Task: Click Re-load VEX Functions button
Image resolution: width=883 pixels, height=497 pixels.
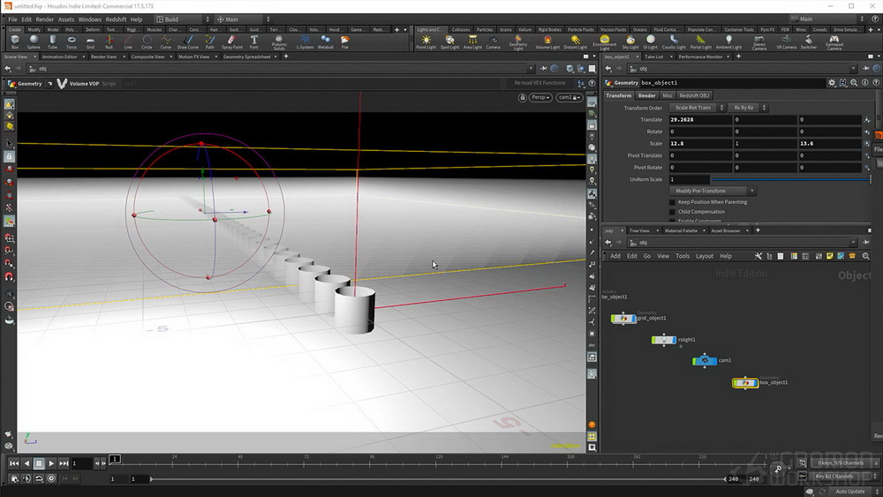Action: click(x=540, y=83)
